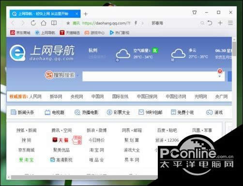The image size is (243, 186).
Task: Open 央广网 link
Action: coord(221,97)
